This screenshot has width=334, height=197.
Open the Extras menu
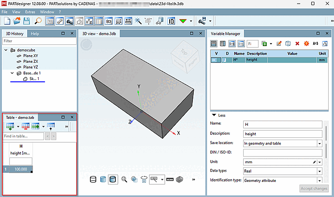click(x=30, y=11)
